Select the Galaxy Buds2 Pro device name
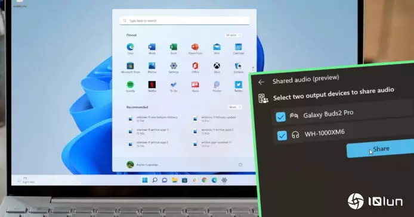 click(328, 114)
